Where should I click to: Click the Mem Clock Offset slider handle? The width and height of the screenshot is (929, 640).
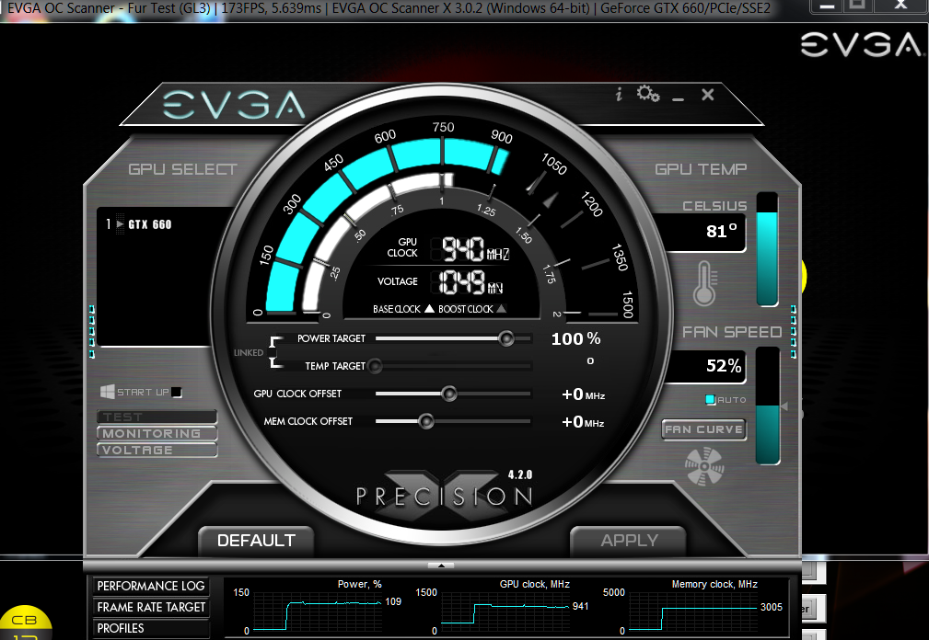click(425, 421)
